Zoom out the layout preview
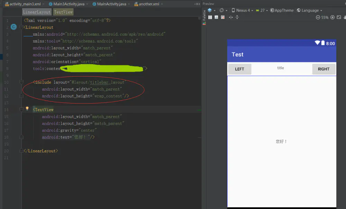The height and width of the screenshot is (209, 346). tap(318, 17)
